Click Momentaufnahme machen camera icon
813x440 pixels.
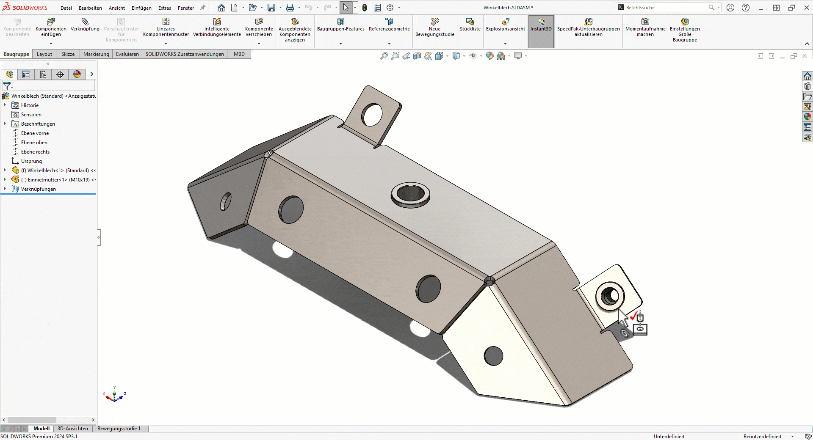pos(645,22)
